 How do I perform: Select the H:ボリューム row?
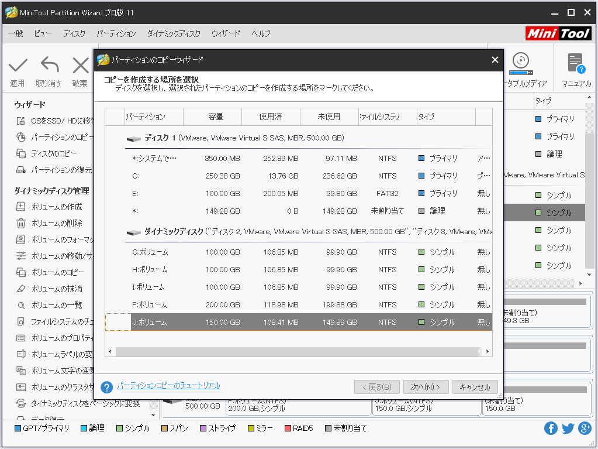coord(299,270)
